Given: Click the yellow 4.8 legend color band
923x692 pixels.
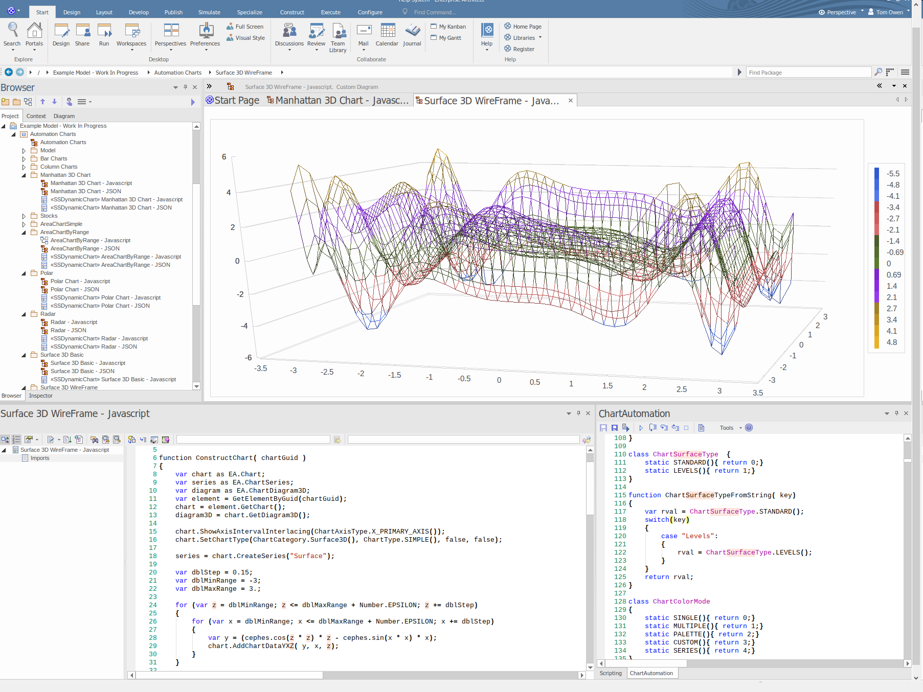Looking at the screenshot, I should (x=876, y=342).
